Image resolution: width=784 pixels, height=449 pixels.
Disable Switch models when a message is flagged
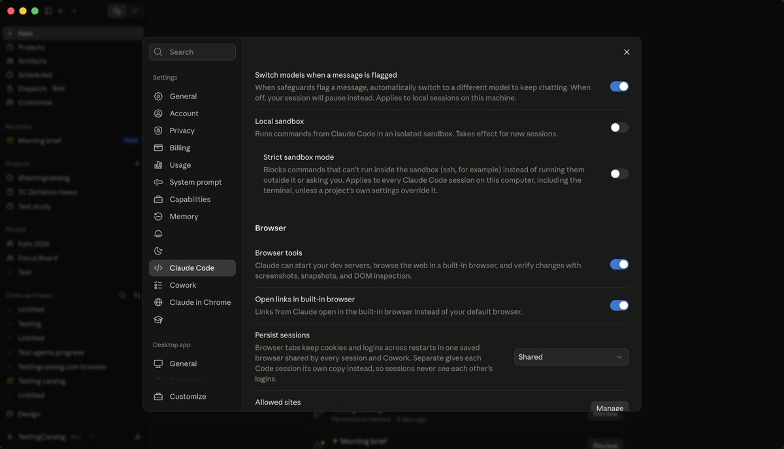coord(619,86)
